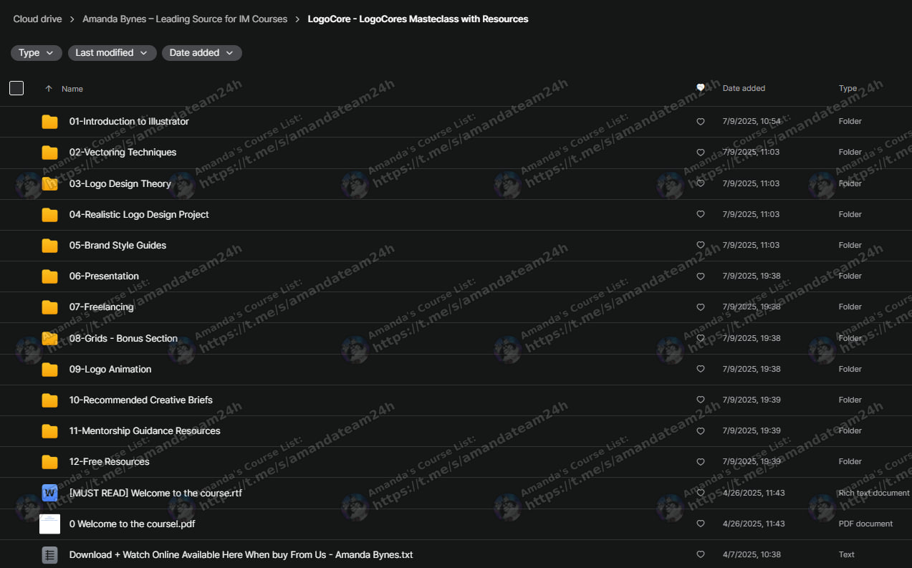This screenshot has width=912, height=568.
Task: Click the PDF document icon for 0 Welcome file
Action: 49,524
